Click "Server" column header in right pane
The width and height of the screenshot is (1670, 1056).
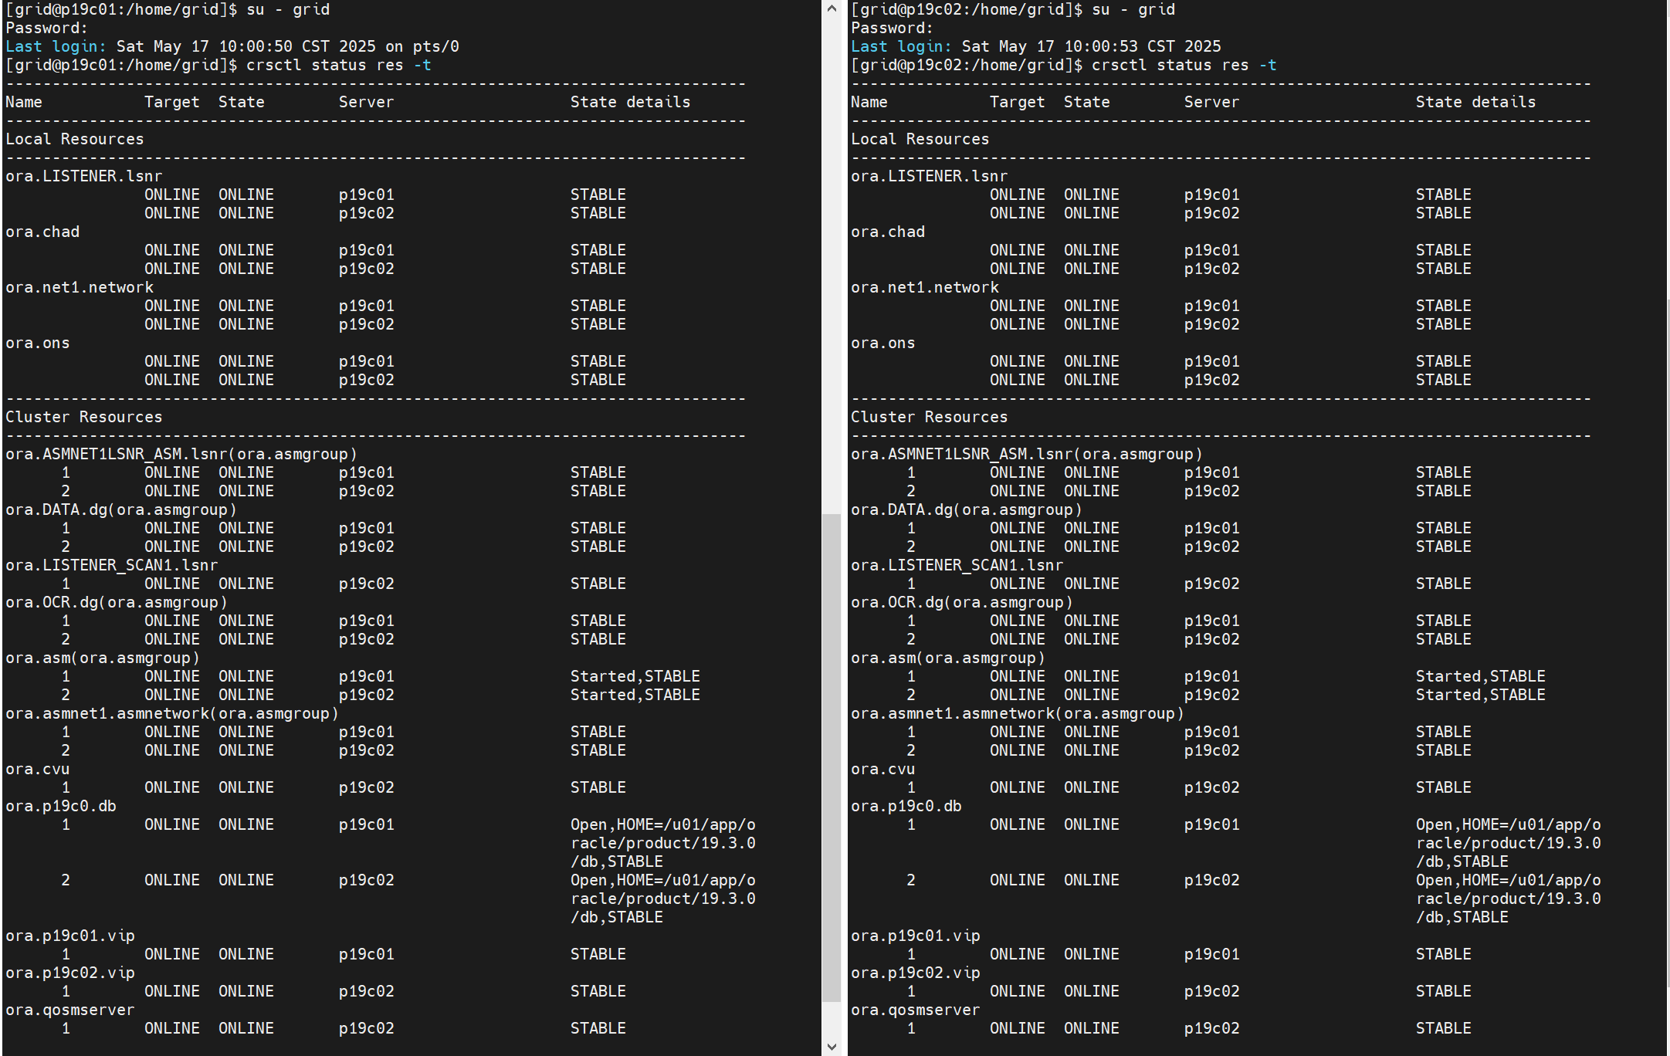point(1211,102)
